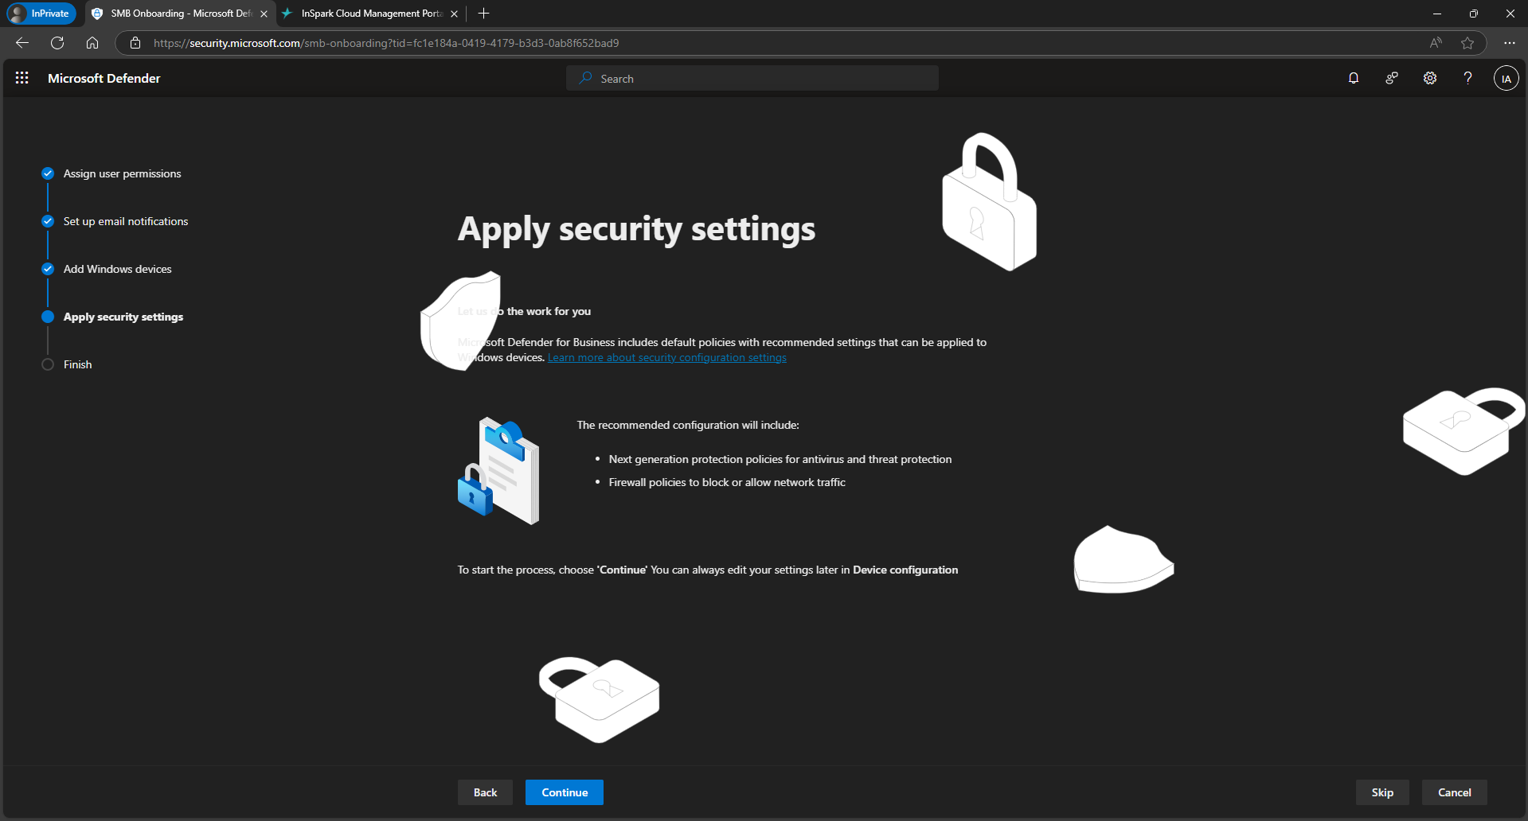Open the help question mark
This screenshot has height=821, width=1528.
(1467, 78)
